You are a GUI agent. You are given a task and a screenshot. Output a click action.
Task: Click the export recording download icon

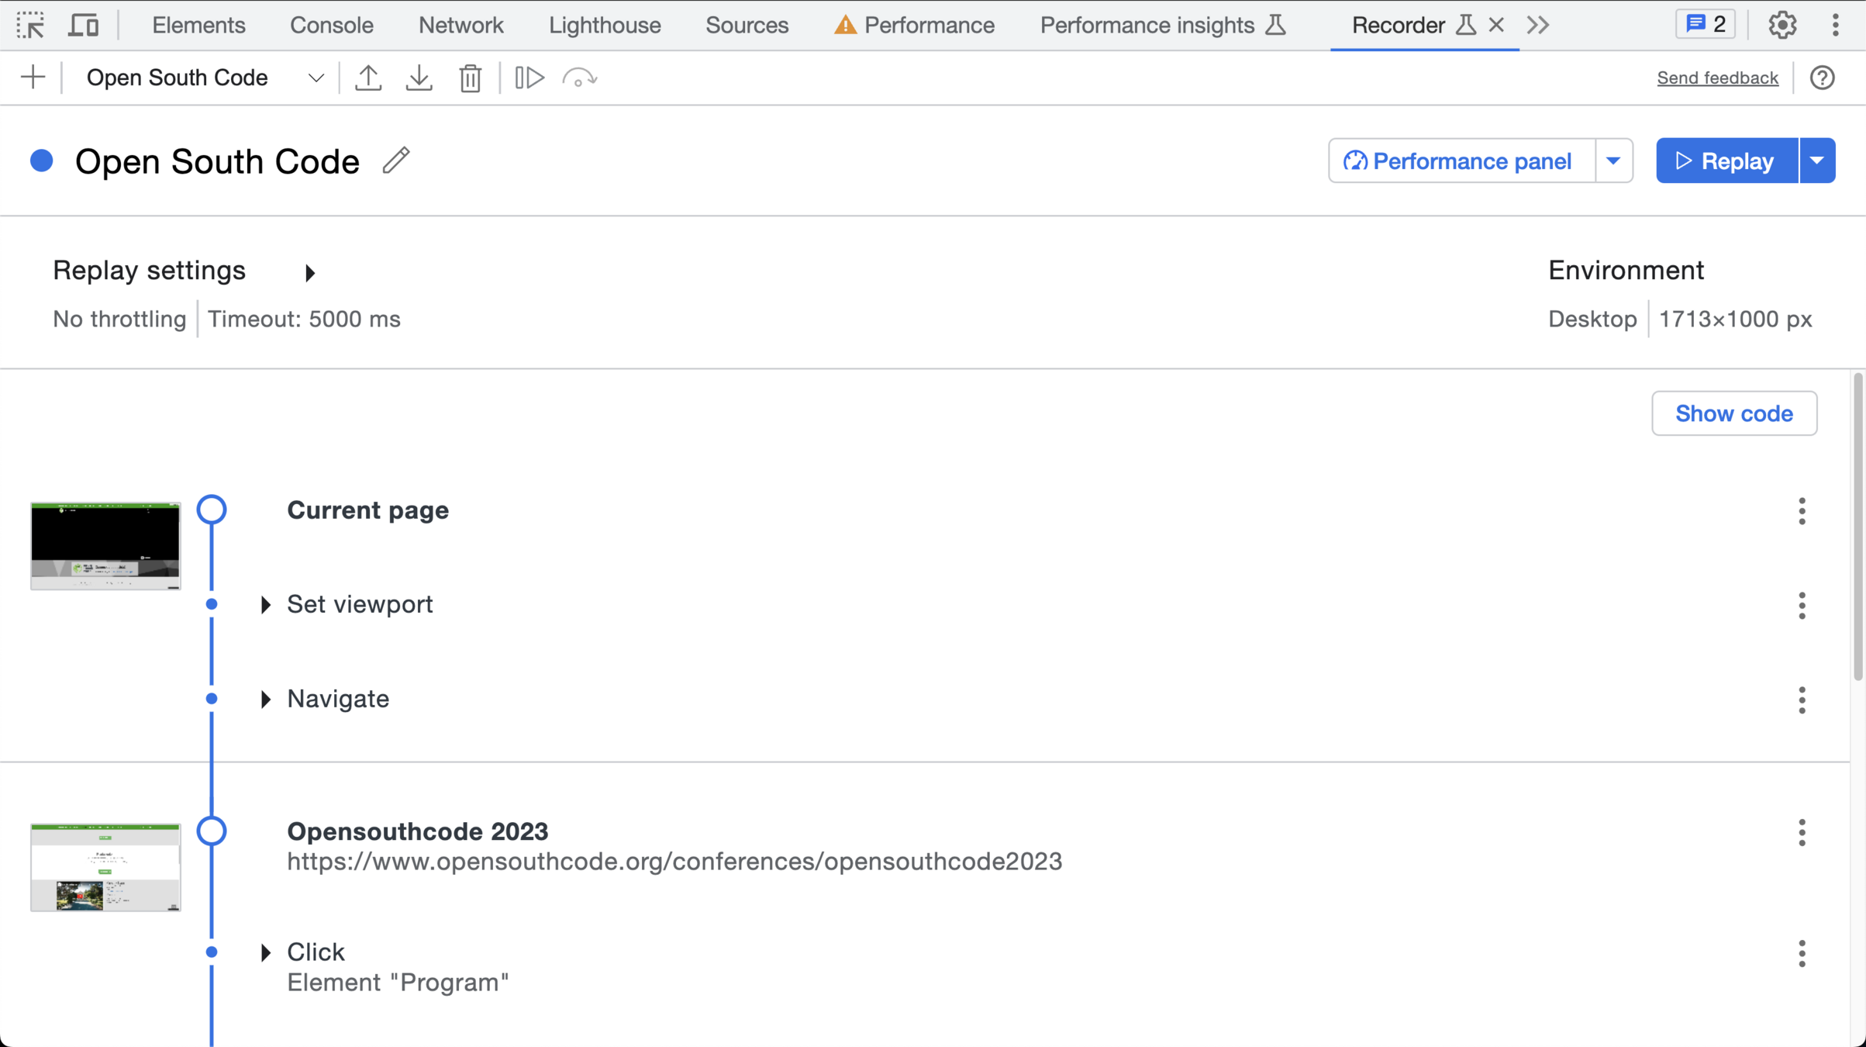tap(419, 78)
